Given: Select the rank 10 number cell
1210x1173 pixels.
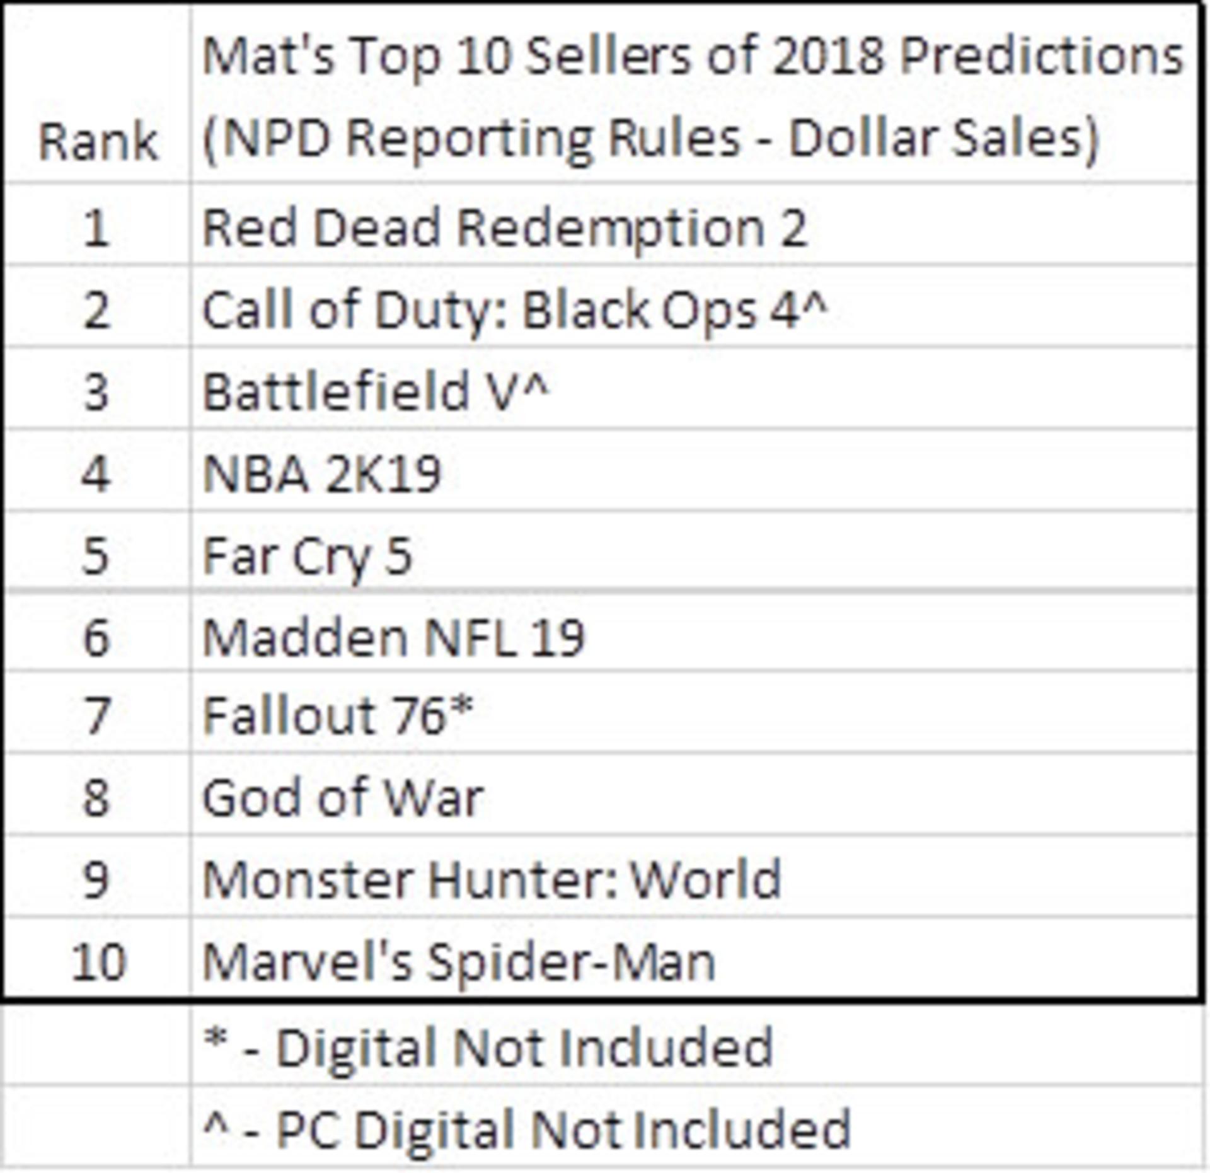Looking at the screenshot, I should tap(96, 957).
